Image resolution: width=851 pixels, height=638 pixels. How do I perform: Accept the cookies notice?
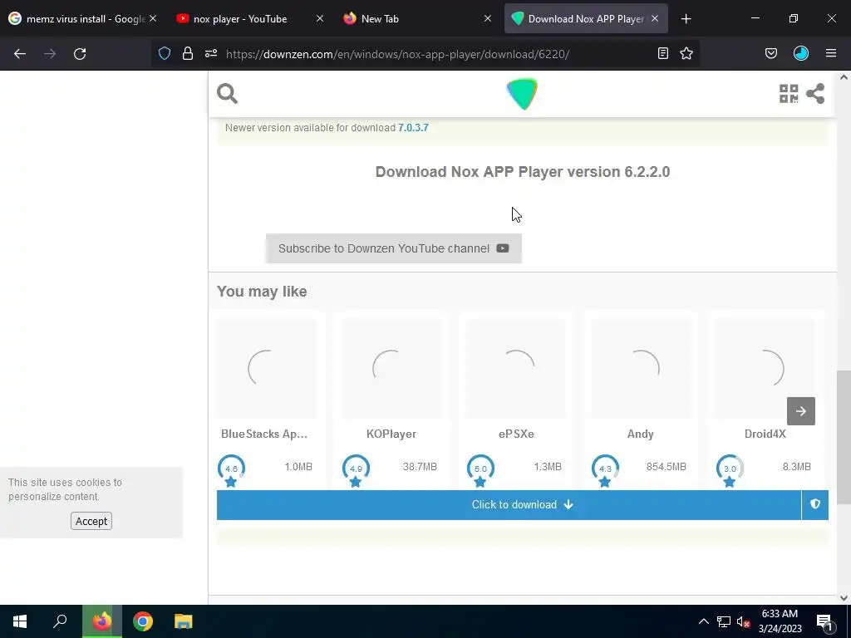(91, 522)
